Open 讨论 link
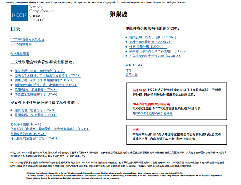The image size is (241, 185). tap(128, 70)
